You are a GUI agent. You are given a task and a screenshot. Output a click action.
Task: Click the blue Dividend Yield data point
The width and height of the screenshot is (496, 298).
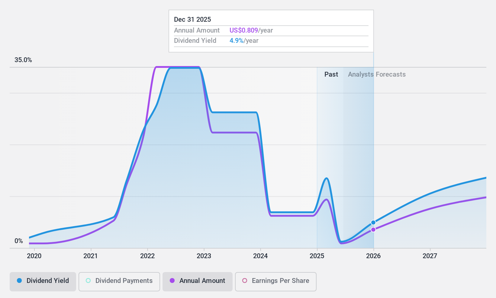pyautogui.click(x=373, y=223)
